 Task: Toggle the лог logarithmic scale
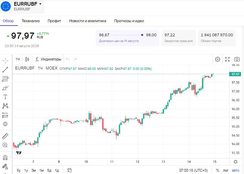[226, 170]
